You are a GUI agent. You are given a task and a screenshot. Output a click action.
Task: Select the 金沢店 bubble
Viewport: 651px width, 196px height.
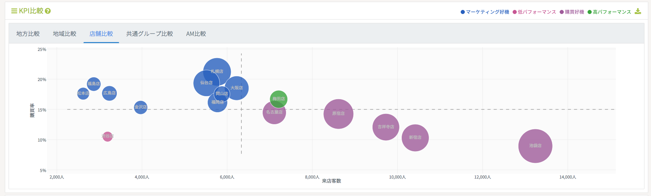pyautogui.click(x=141, y=107)
